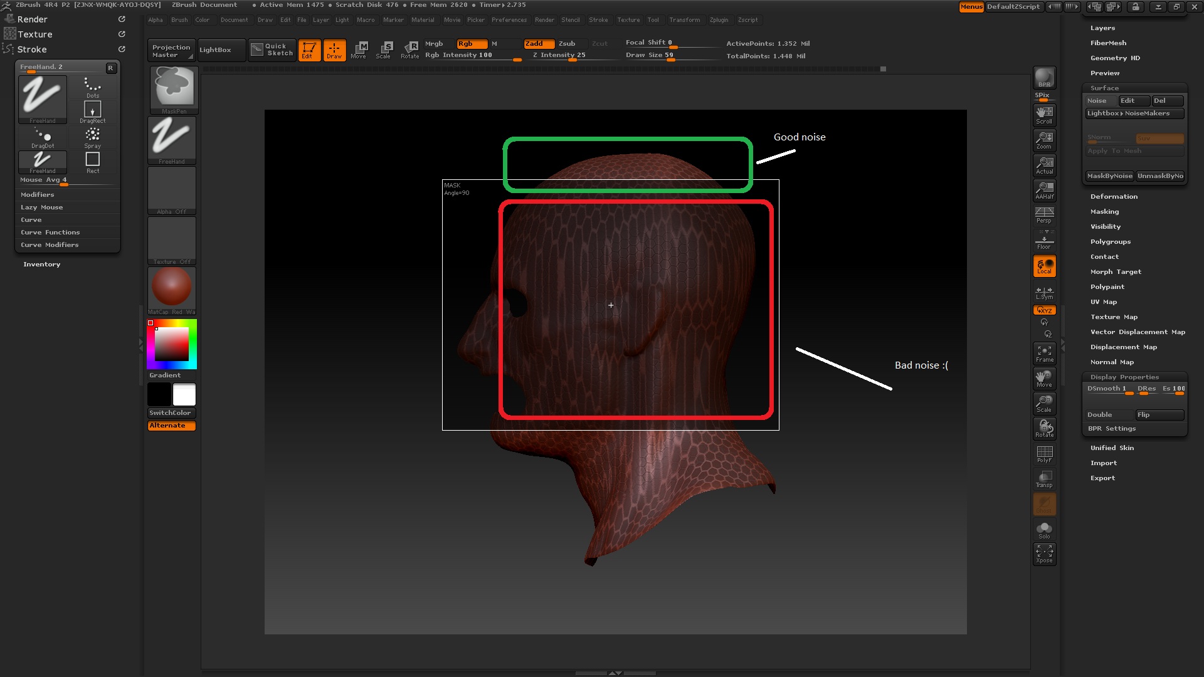Enable Zsub sculpt mode
Image resolution: width=1204 pixels, height=677 pixels.
(572, 43)
